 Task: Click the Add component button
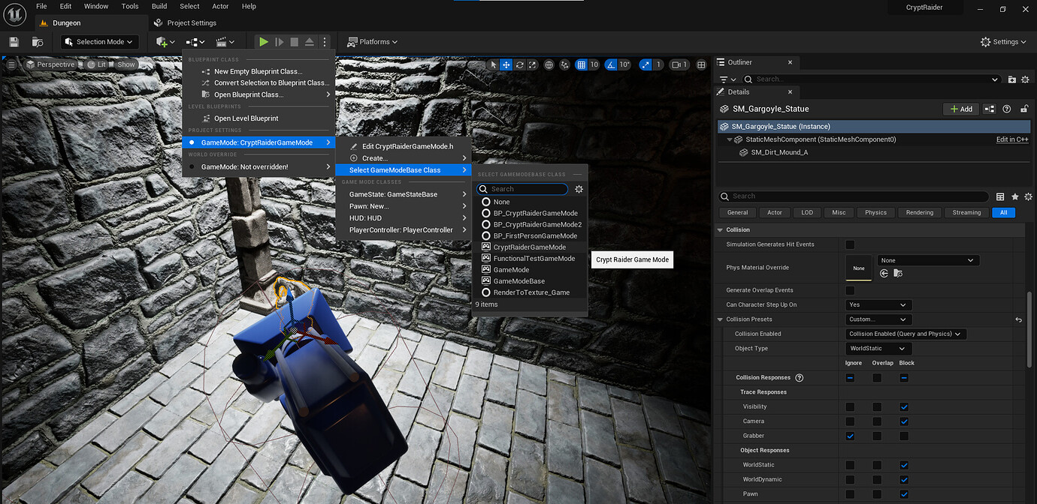[x=960, y=109]
